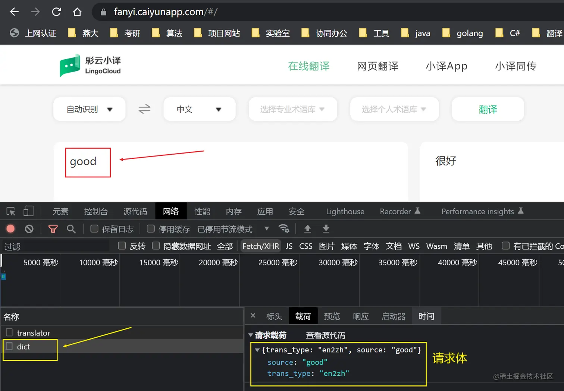
Task: Open the Lighthouse DevTools tab
Action: pyautogui.click(x=345, y=211)
